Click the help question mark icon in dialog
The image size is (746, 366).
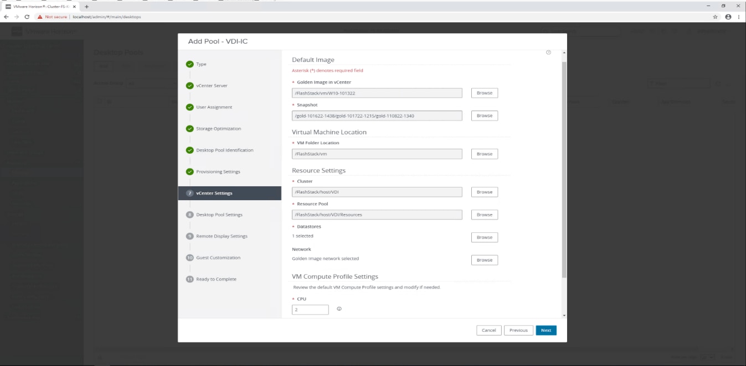point(548,53)
